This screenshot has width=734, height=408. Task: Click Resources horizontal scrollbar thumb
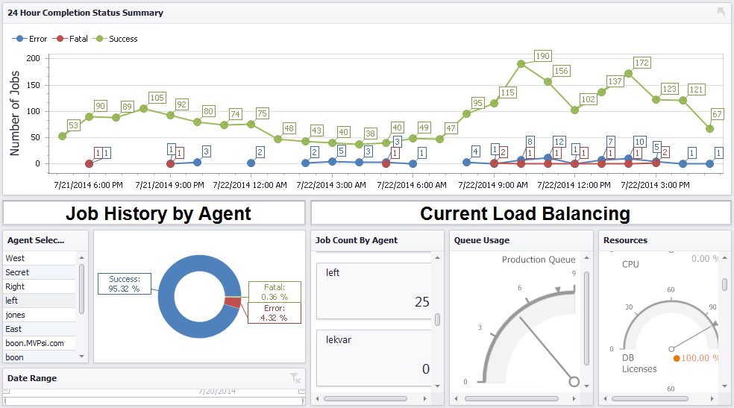(650, 398)
